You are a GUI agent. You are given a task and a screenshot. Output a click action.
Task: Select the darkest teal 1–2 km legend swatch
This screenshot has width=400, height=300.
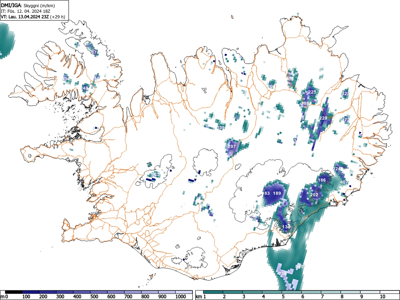click(x=213, y=292)
